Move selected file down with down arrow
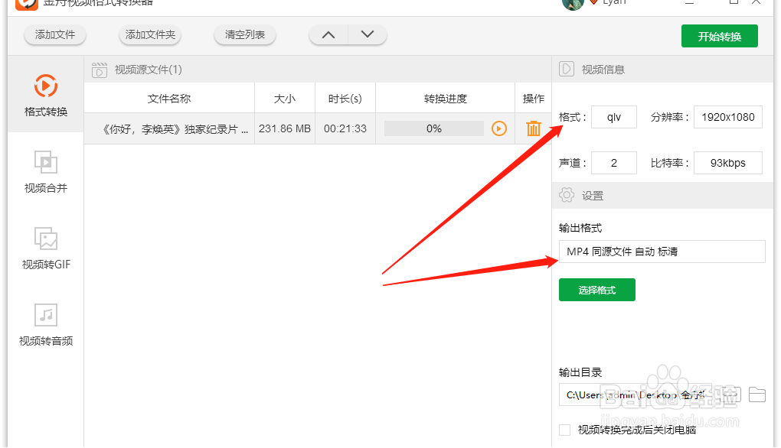 (x=367, y=35)
